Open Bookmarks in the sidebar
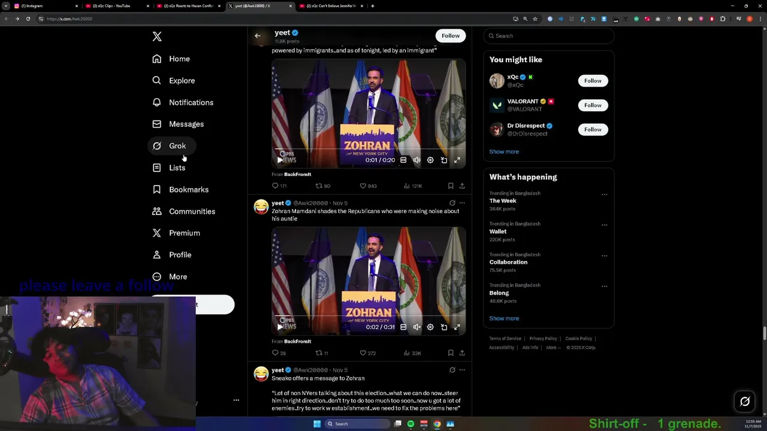Screen dimensions: 767x431 [180, 189]
